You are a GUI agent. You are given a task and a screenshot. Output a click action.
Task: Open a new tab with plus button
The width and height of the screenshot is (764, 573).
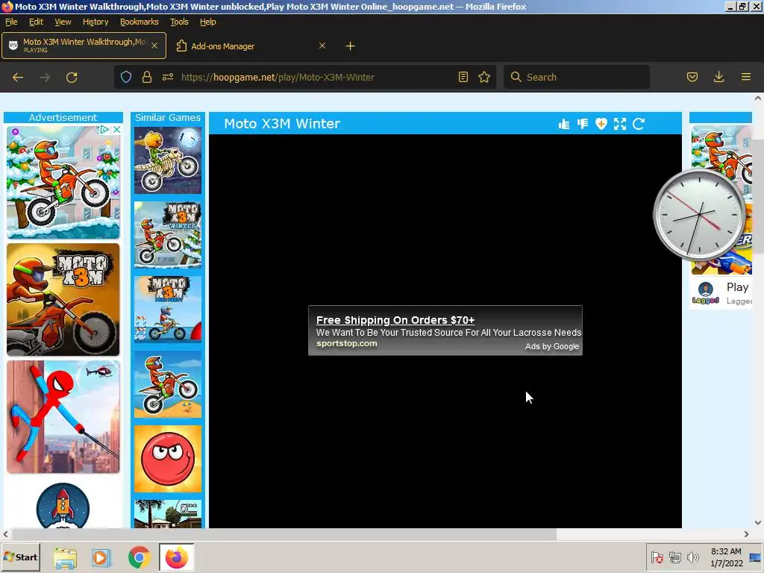click(x=351, y=46)
